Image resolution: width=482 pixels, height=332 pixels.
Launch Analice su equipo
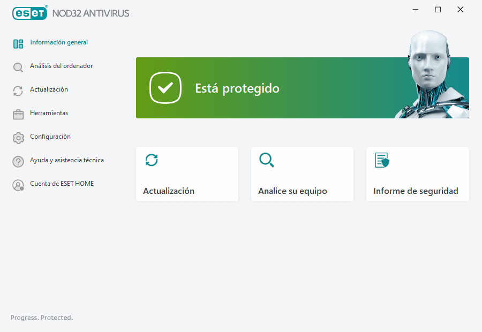[302, 174]
